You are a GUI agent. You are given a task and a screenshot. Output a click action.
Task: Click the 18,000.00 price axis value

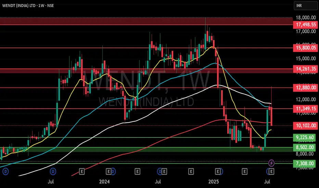click(x=306, y=18)
